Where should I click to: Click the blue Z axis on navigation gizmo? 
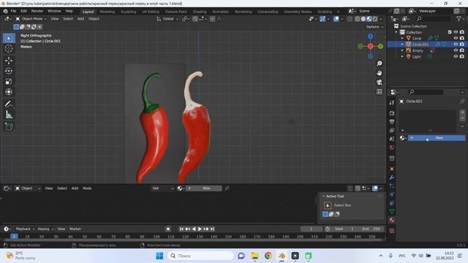[371, 37]
